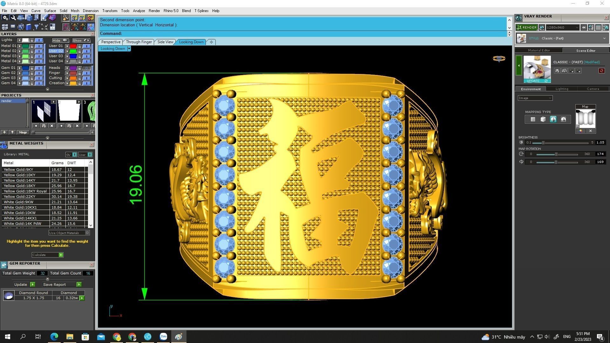Switch to Perspective viewport tab
This screenshot has width=610, height=343.
111,42
